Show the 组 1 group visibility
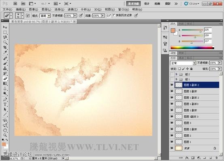This screenshot has height=161, width=224. click(172, 79)
